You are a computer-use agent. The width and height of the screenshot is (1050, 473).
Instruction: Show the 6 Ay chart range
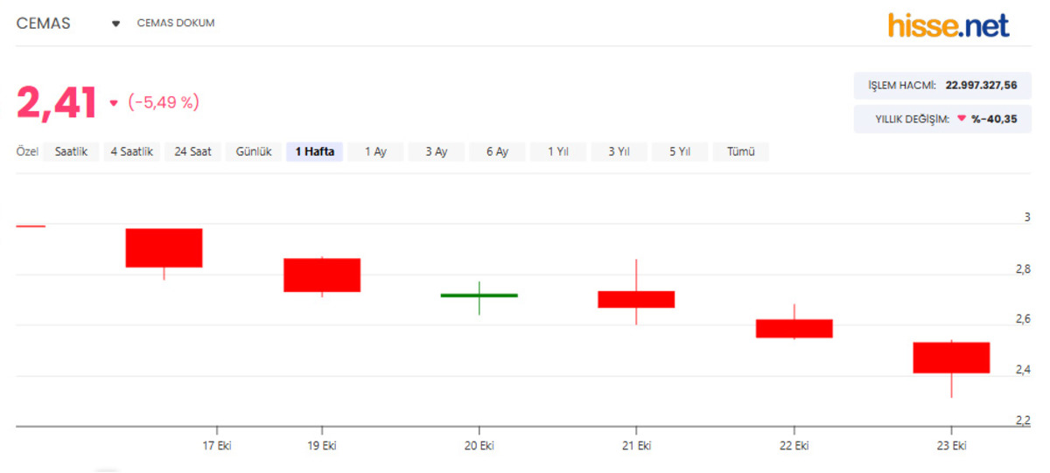pyautogui.click(x=497, y=151)
